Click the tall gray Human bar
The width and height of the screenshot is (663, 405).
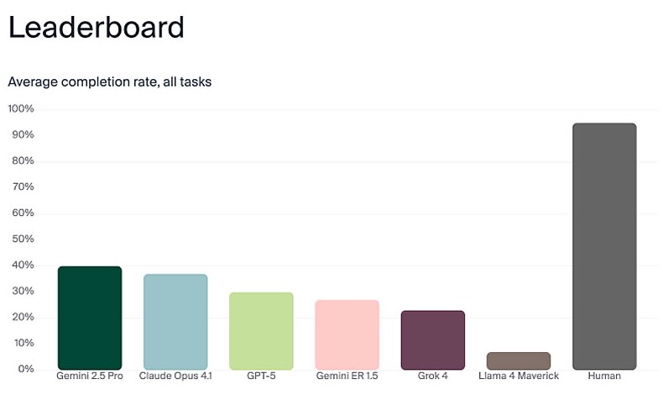click(x=604, y=246)
